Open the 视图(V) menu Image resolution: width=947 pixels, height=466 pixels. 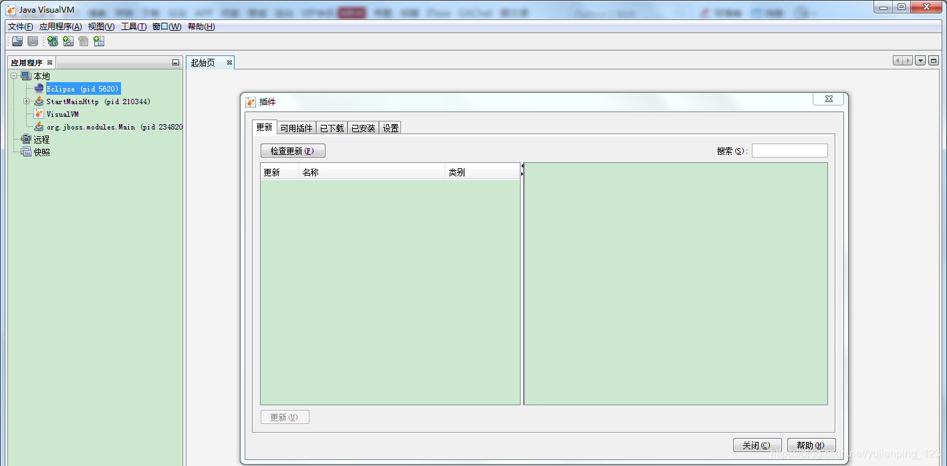click(102, 27)
